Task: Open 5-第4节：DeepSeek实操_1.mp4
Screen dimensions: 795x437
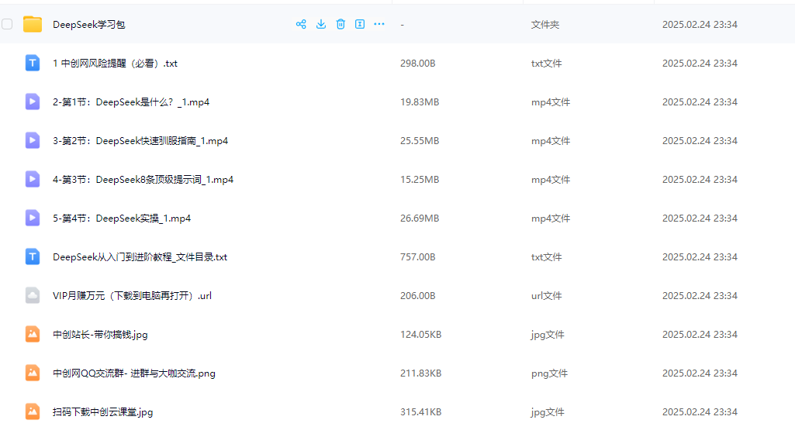Action: pyautogui.click(x=122, y=218)
